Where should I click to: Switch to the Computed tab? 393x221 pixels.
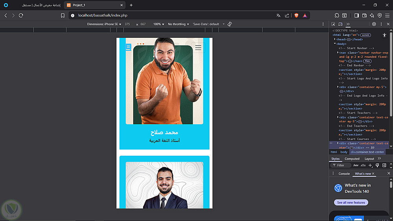point(352,159)
